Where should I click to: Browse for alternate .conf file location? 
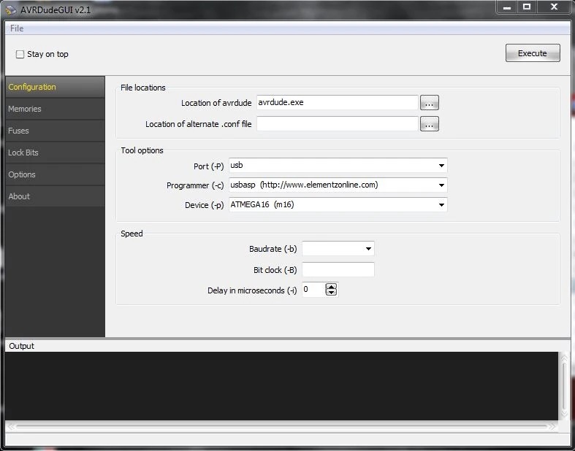tap(429, 124)
